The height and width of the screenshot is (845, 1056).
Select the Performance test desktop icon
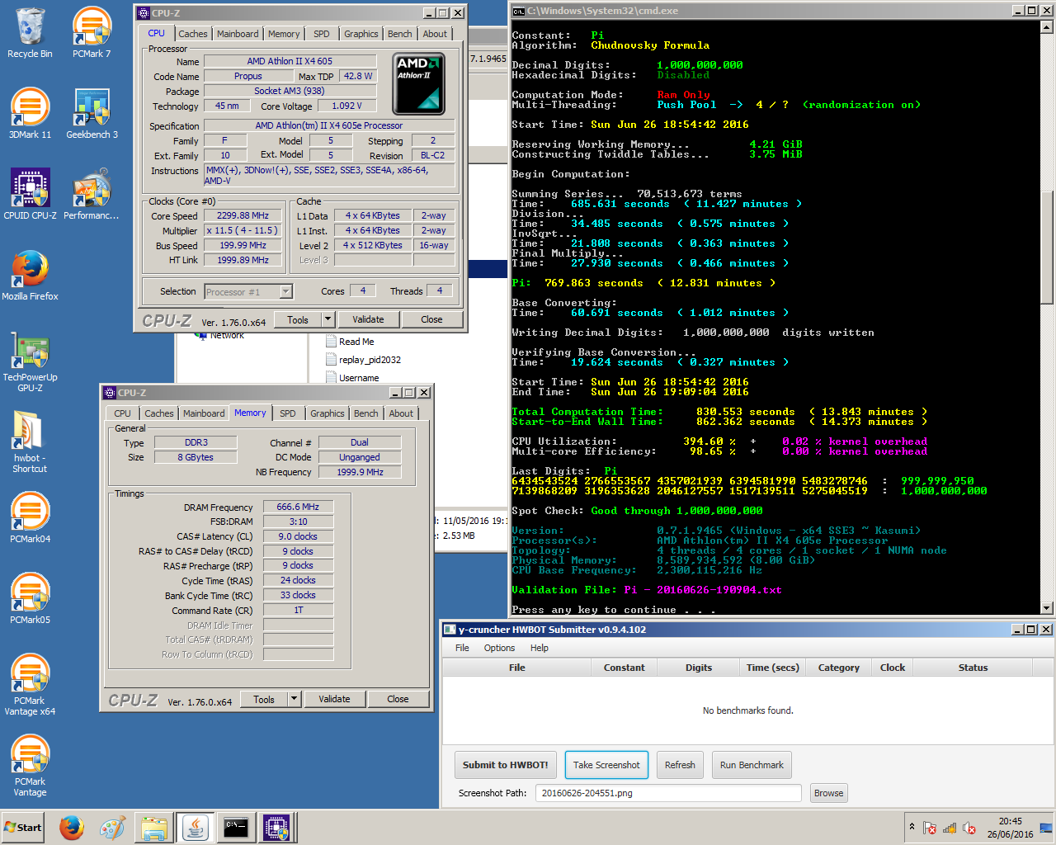(x=92, y=195)
